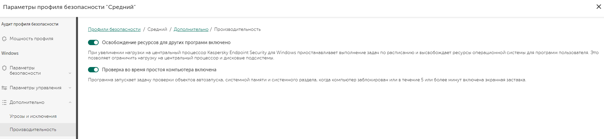Click the Средний breadcrumb text

pos(157,30)
